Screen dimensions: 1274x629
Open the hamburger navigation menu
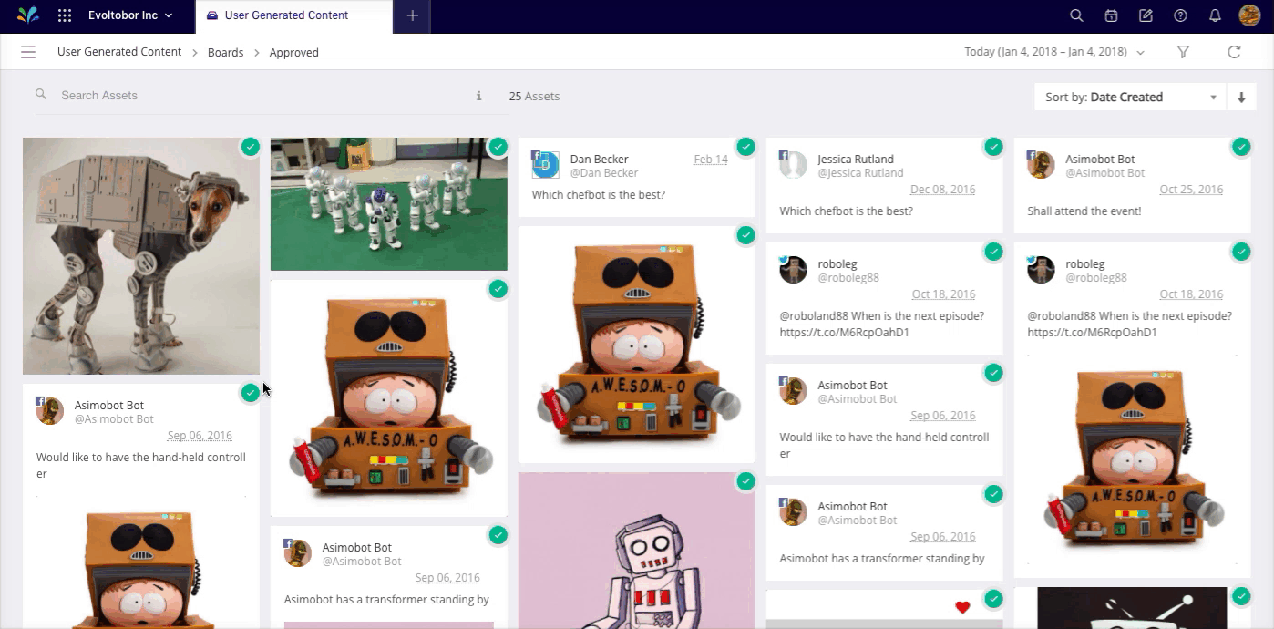(28, 52)
